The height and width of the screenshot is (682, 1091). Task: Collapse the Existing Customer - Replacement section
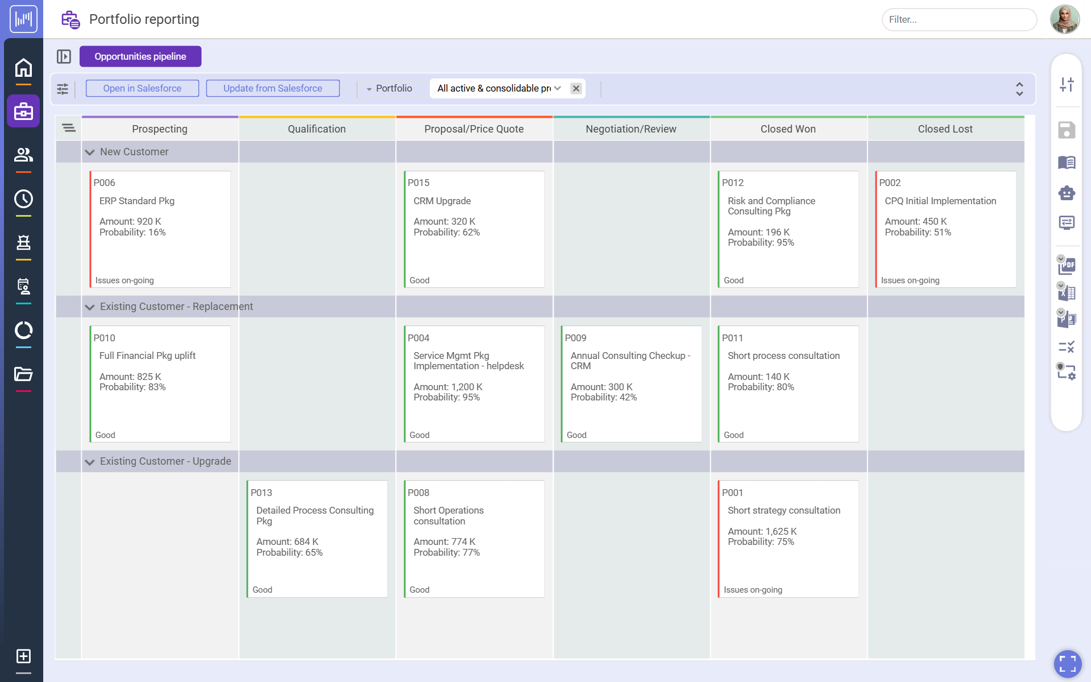89,307
